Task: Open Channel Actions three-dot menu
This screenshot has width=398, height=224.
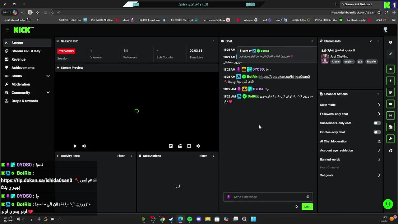Action: click(378, 94)
